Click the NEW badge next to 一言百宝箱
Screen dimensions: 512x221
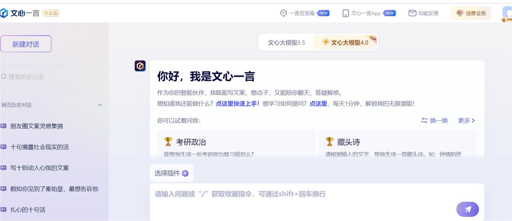[x=323, y=13]
